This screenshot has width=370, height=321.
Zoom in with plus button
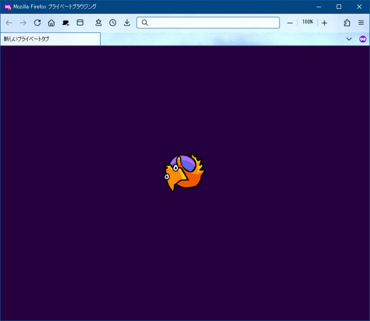324,23
